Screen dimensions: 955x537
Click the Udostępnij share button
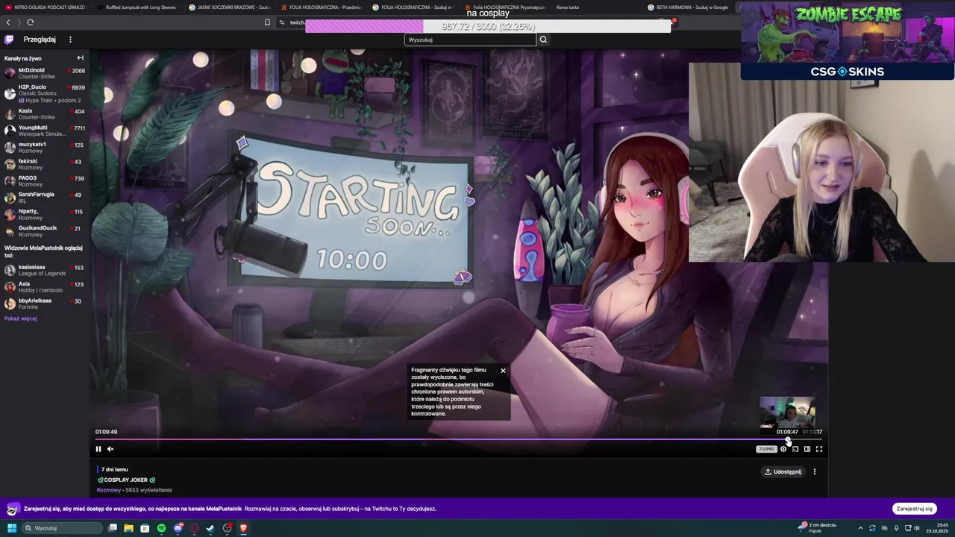pos(783,471)
